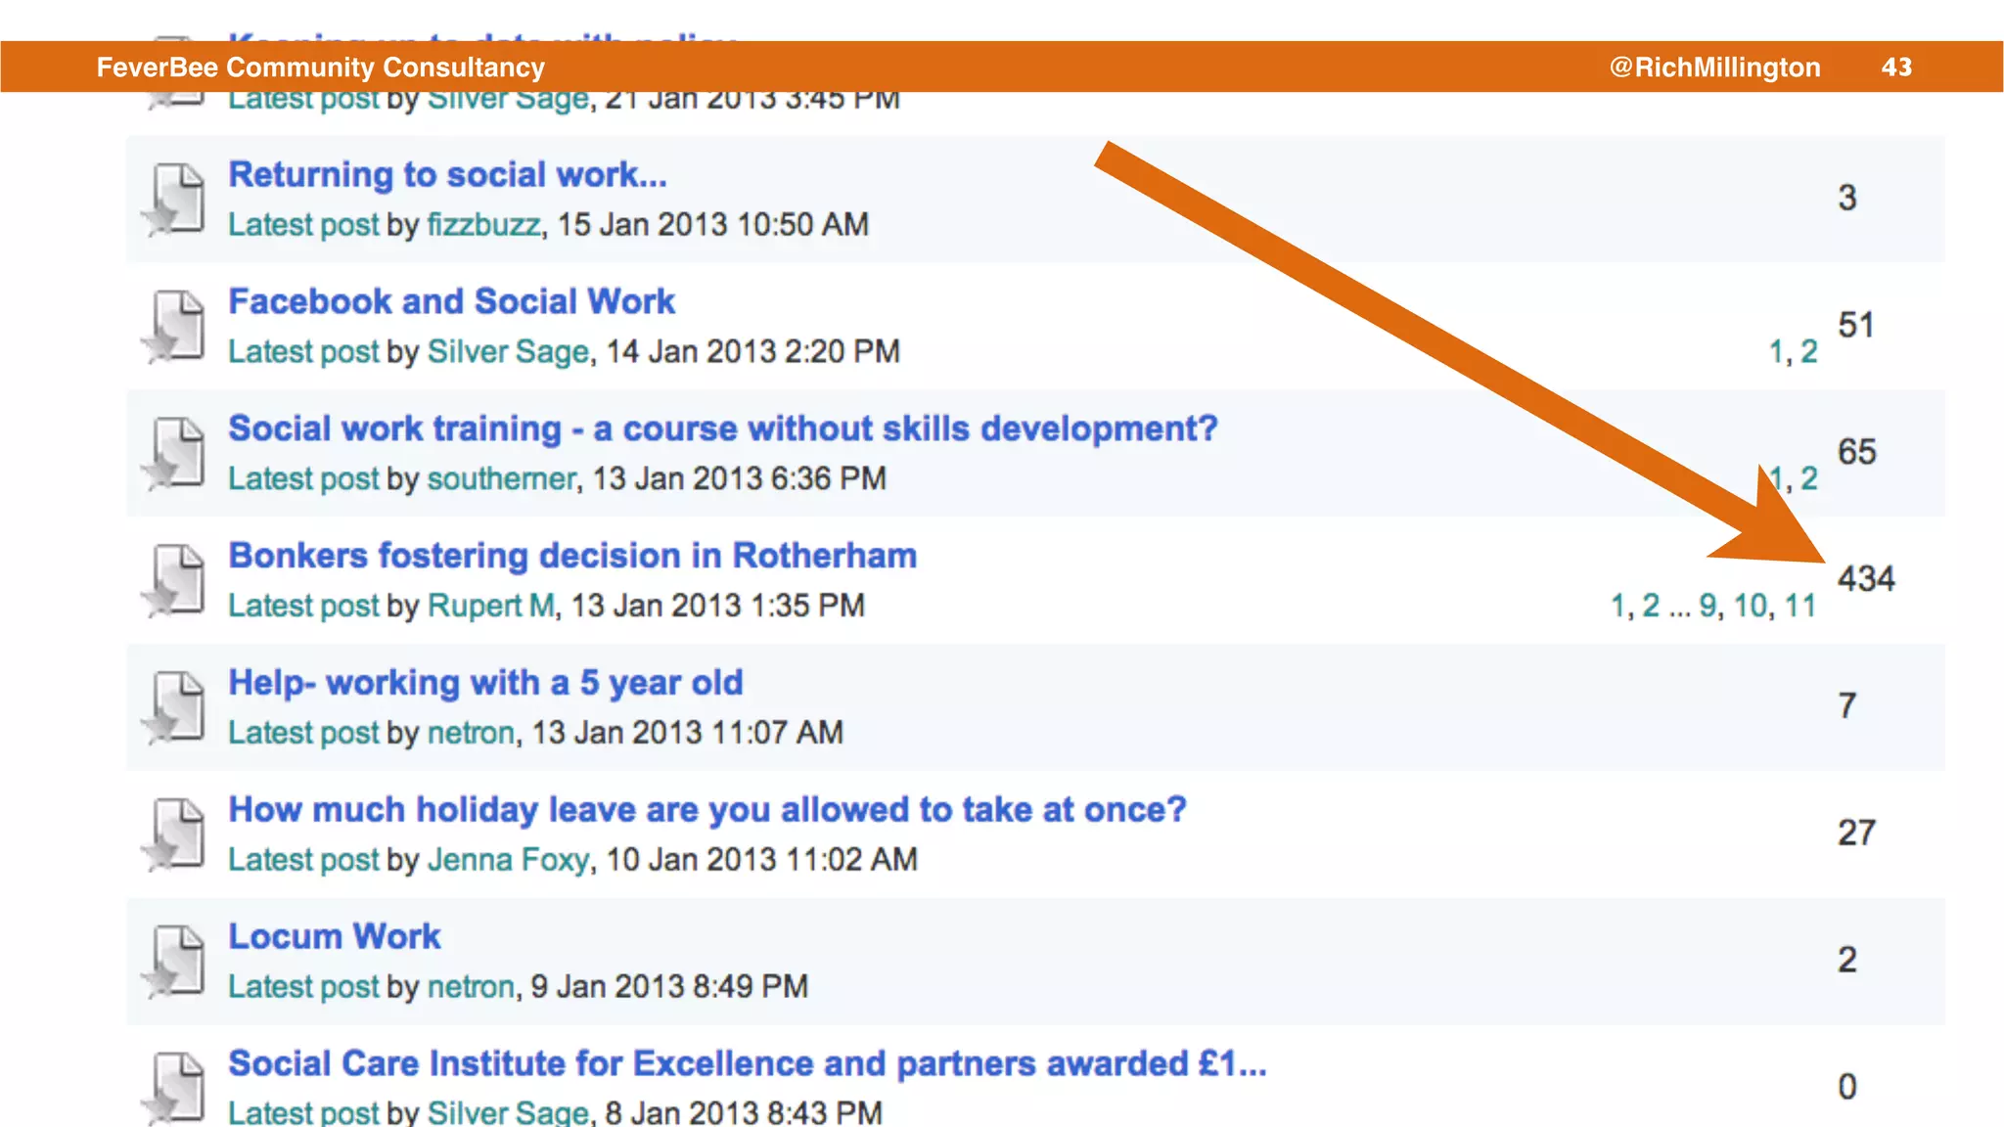Screen dimensions: 2004x1127
Task: Open netron profile in 'Locum Work' row
Action: click(x=471, y=986)
